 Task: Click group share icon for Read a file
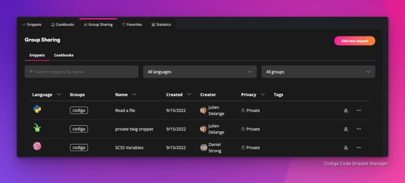[346, 111]
